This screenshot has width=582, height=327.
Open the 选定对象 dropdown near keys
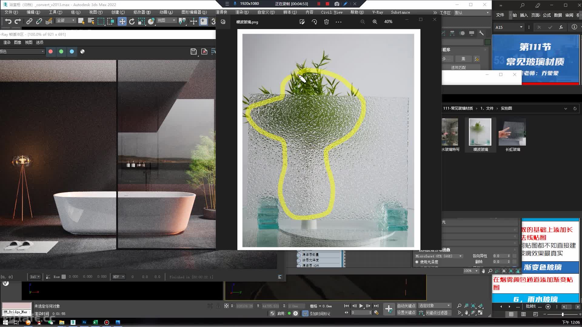(435, 306)
